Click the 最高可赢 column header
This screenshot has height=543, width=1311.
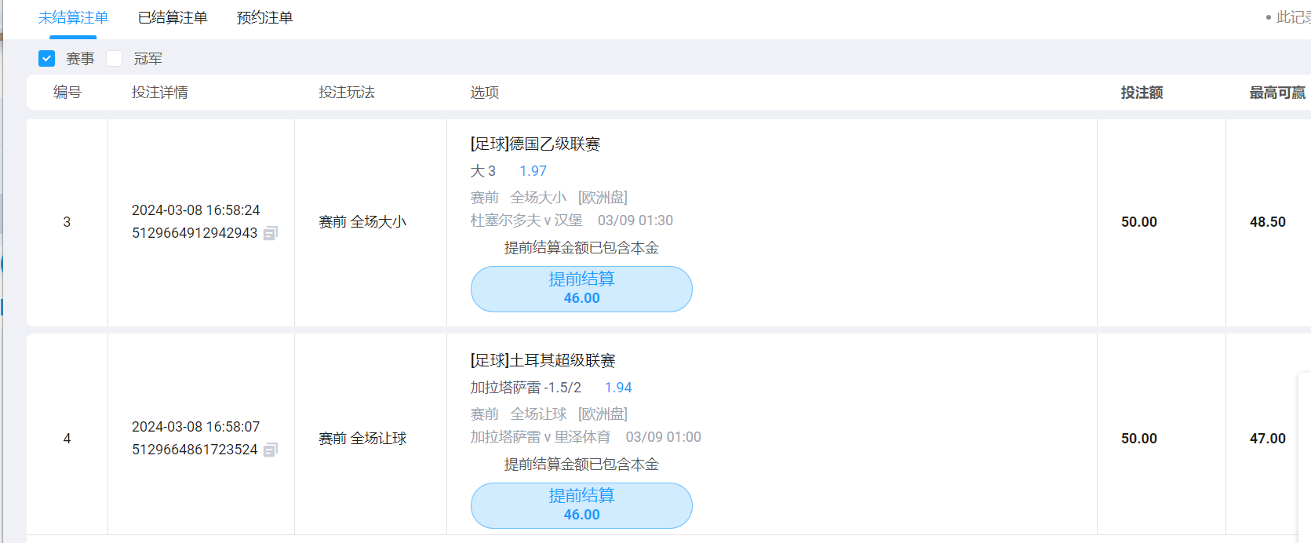click(x=1277, y=93)
